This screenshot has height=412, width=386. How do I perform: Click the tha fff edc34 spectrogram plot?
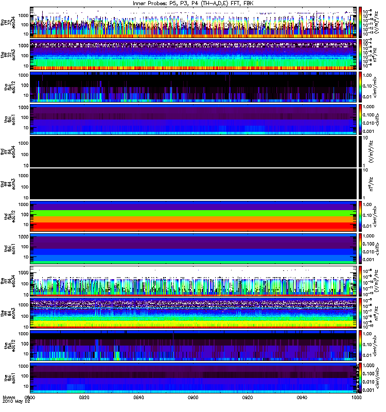(193, 22)
